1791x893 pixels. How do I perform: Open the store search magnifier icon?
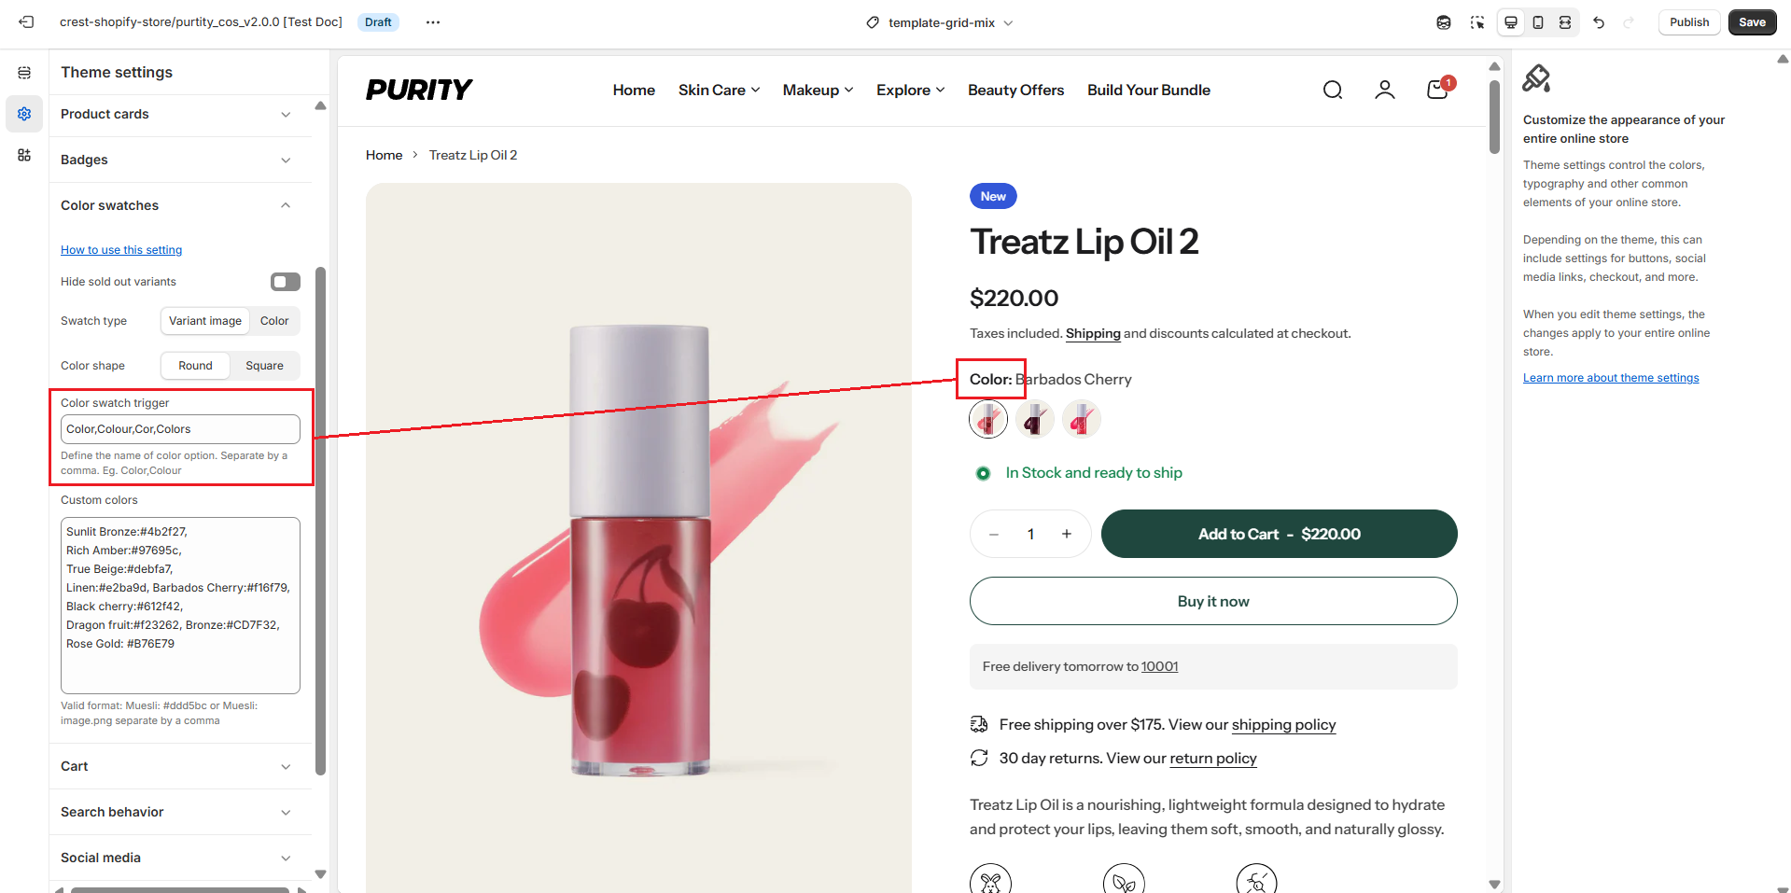[1333, 90]
